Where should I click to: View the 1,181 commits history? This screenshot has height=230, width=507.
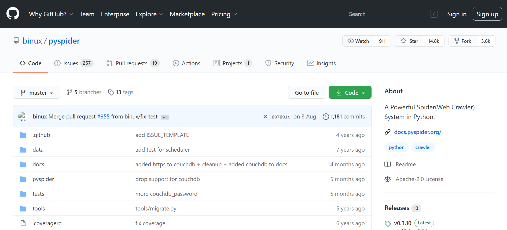344,117
